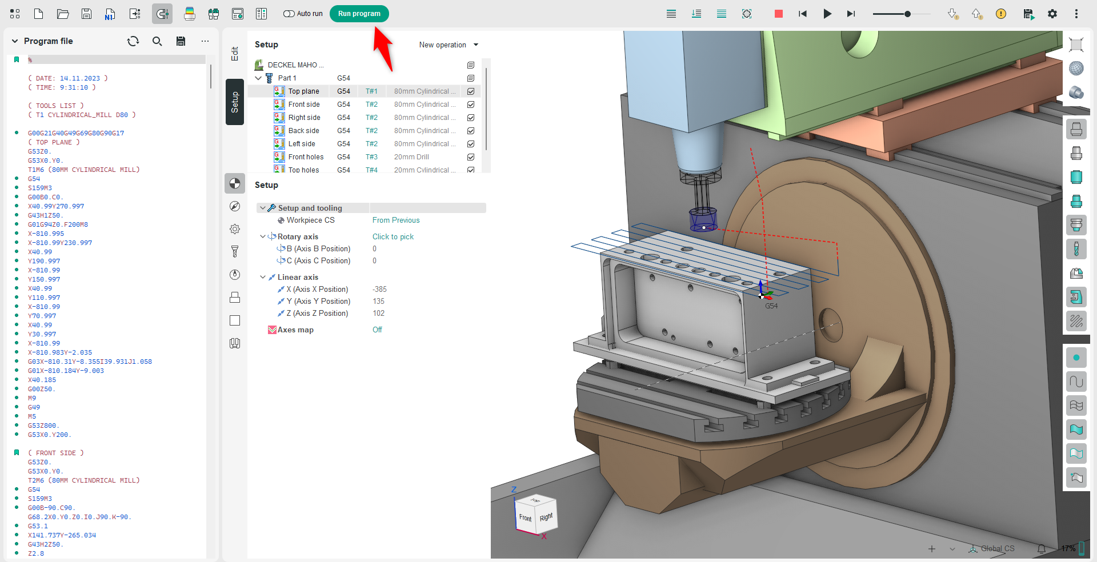Screen dimensions: 1097x562
Task: Select the Front side operation
Action: pos(364,105)
